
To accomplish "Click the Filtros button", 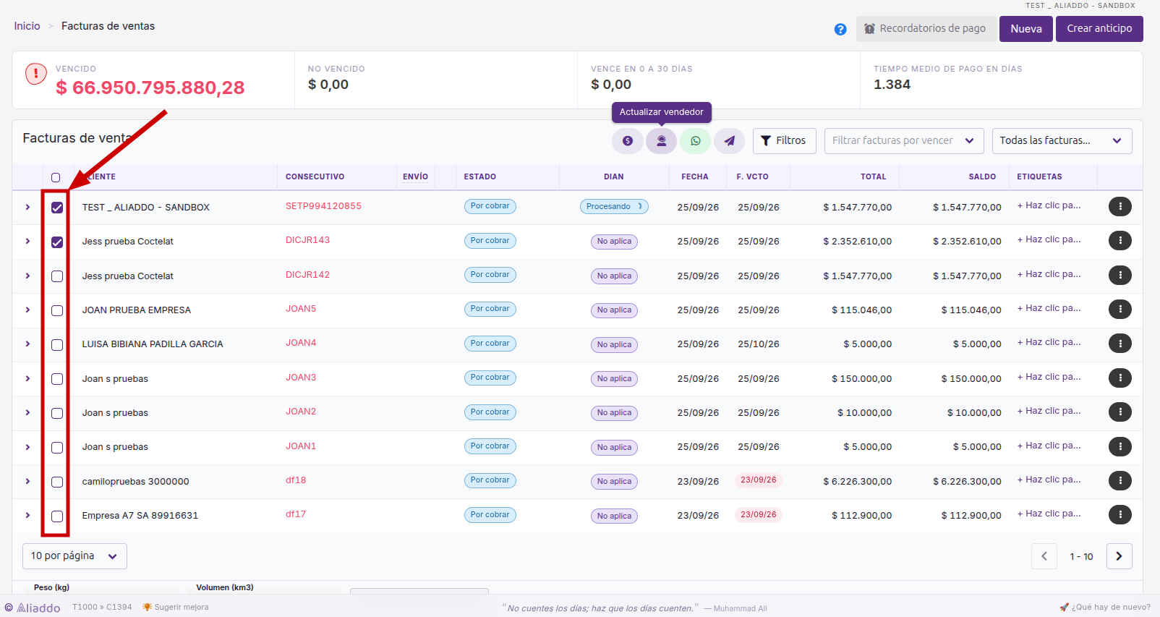I will coord(784,141).
